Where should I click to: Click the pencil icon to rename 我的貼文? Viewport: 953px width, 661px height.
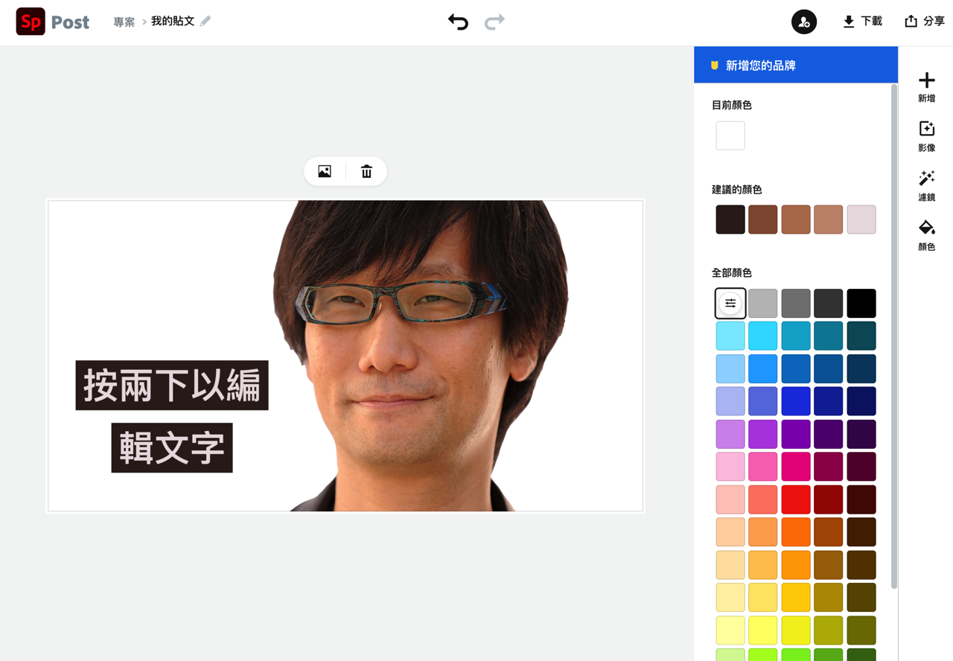pyautogui.click(x=205, y=22)
